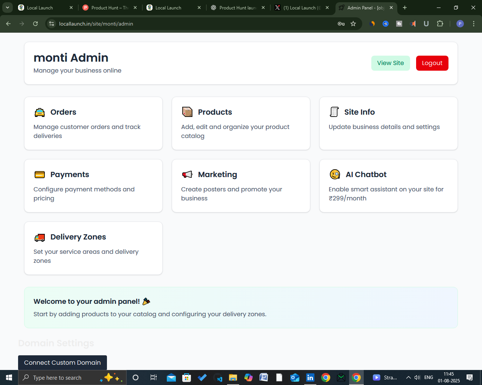Image resolution: width=482 pixels, height=385 pixels.
Task: Open the Chrome three-dot menu
Action: coord(474,24)
